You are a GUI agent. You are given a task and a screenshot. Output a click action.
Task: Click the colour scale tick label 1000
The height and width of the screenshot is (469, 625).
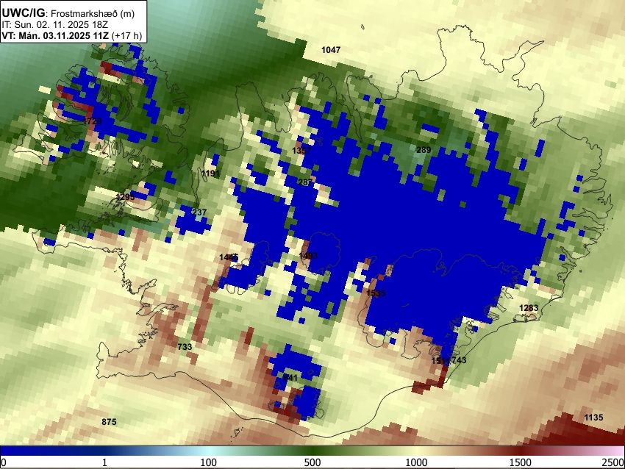point(416,462)
